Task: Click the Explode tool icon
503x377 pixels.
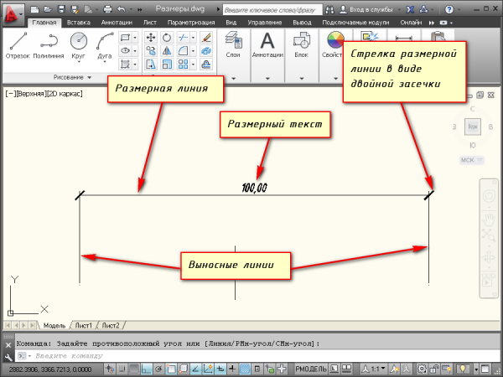Action: 206,50
